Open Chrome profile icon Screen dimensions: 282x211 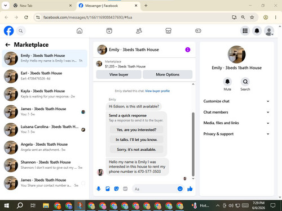click(266, 17)
